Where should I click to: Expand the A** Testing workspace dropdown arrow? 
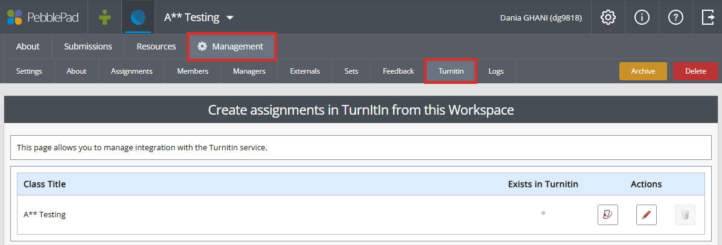point(230,18)
